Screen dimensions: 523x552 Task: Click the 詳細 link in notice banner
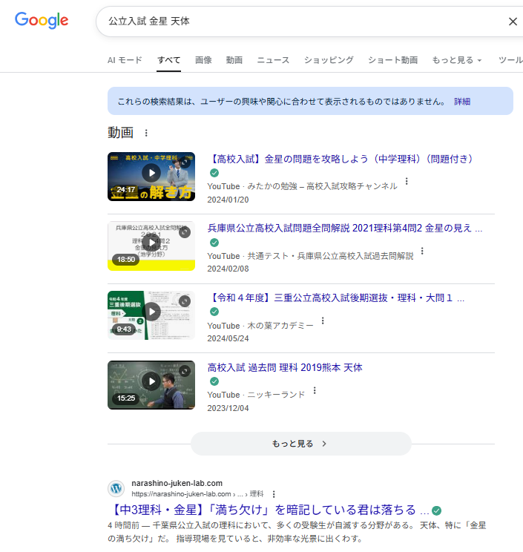[x=462, y=102]
